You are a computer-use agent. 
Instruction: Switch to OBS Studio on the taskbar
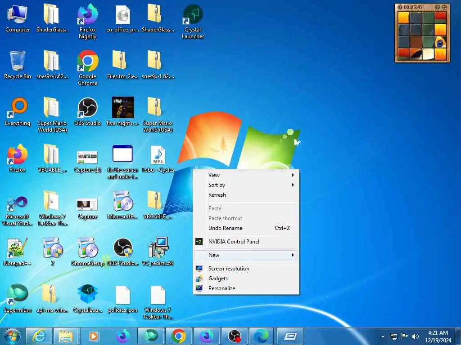coord(234,336)
